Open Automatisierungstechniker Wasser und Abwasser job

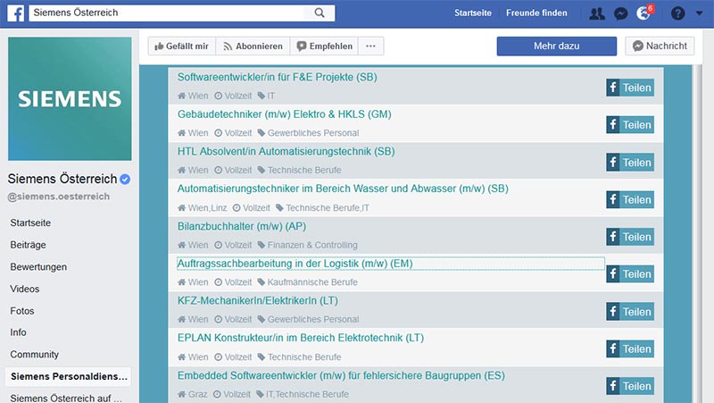tap(343, 189)
